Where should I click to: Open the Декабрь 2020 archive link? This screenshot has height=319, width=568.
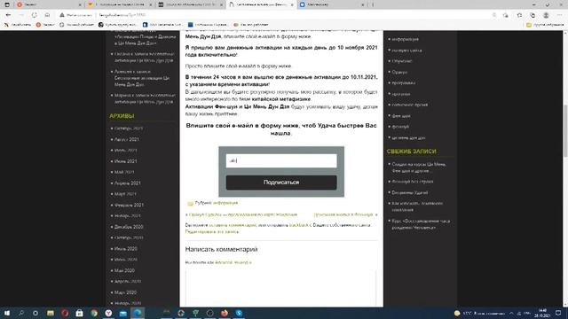click(x=129, y=227)
